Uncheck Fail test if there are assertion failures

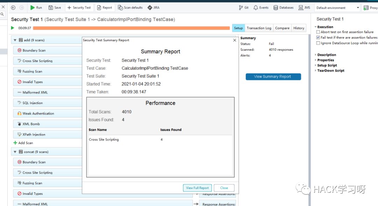tap(318, 37)
